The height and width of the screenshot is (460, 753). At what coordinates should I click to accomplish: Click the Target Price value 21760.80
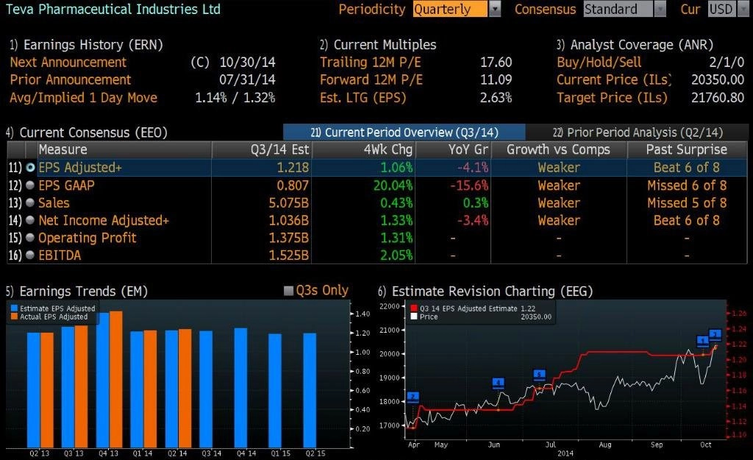(x=718, y=98)
